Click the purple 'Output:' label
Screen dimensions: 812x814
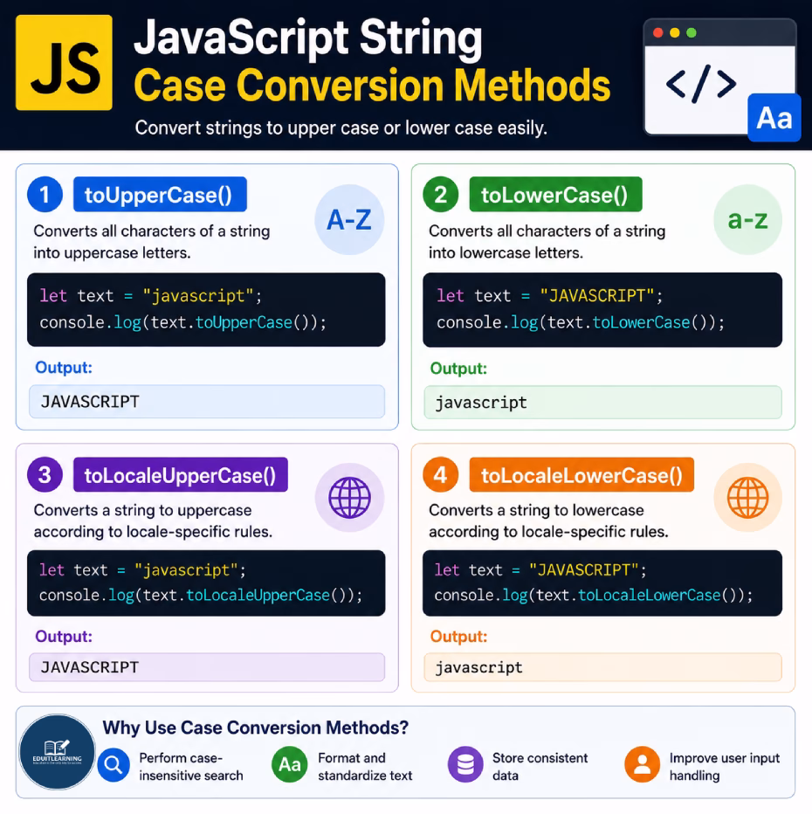click(63, 637)
